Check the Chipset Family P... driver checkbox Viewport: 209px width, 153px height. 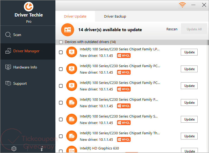61,103
